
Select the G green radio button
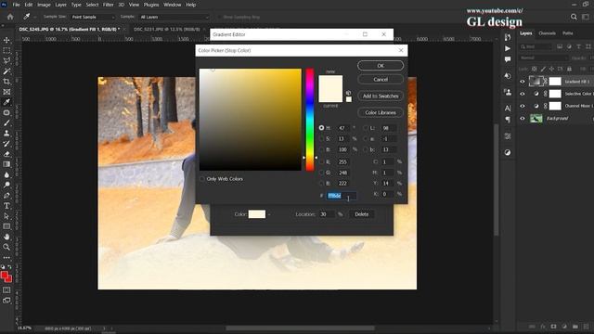(x=322, y=173)
